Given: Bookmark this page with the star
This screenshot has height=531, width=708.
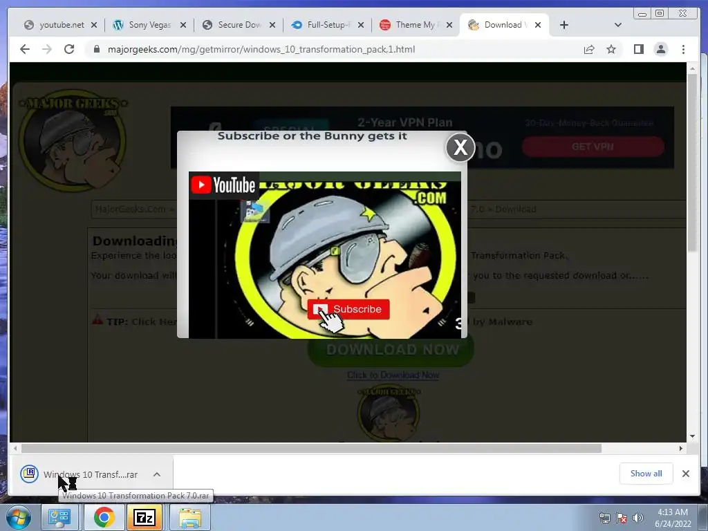Looking at the screenshot, I should (611, 49).
